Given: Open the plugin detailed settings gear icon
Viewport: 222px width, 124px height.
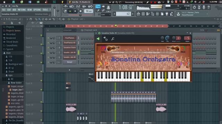Looking at the screenshot, I should pos(105,39).
